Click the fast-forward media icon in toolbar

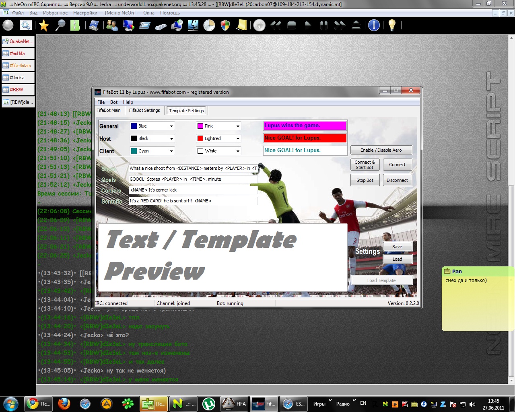coord(340,25)
